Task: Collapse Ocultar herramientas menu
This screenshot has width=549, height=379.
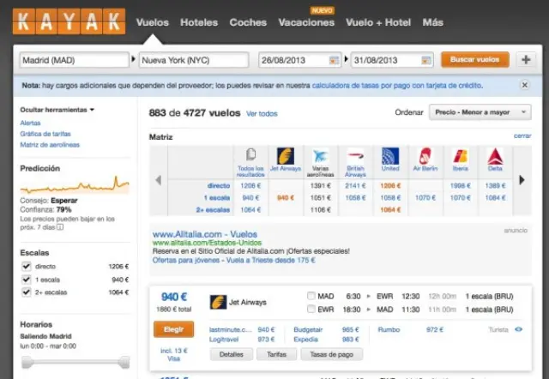Action: click(x=57, y=110)
